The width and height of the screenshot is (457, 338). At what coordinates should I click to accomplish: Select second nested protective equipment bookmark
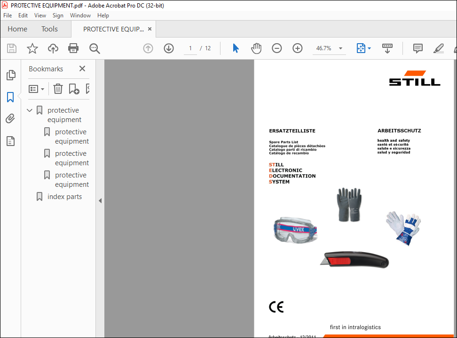pyautogui.click(x=71, y=158)
